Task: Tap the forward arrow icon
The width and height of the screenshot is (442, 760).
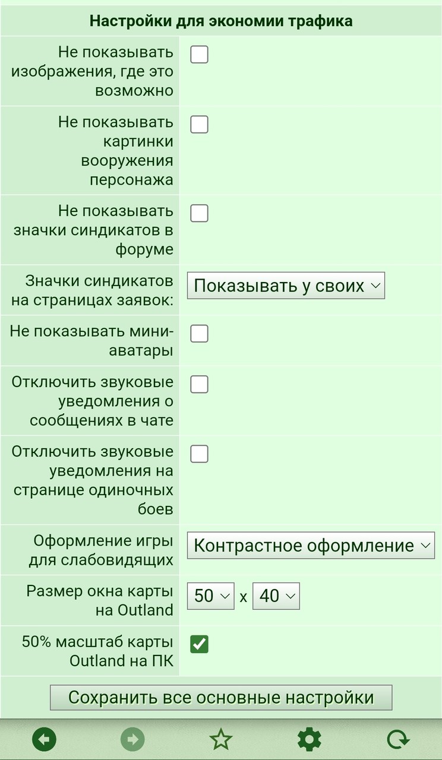Action: click(132, 739)
